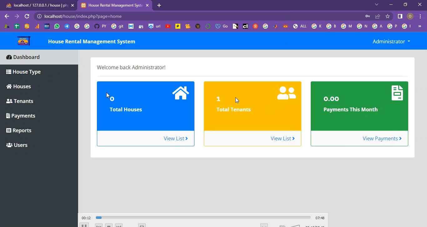Click the Users group icon in sidebar
427x227 pixels.
(9, 145)
